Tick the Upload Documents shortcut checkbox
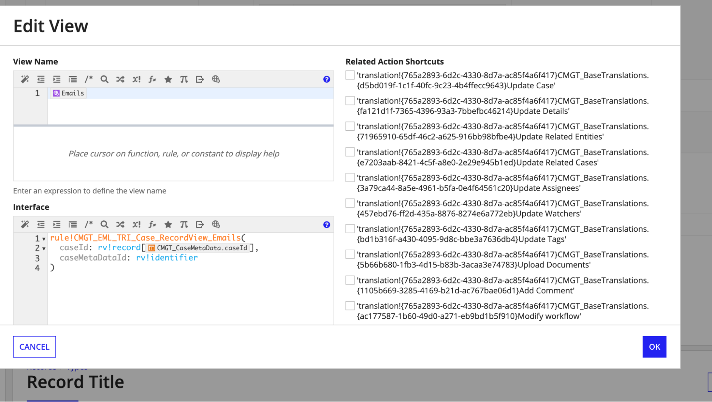712x402 pixels. pos(350,254)
